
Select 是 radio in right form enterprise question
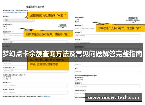tap(76, 20)
